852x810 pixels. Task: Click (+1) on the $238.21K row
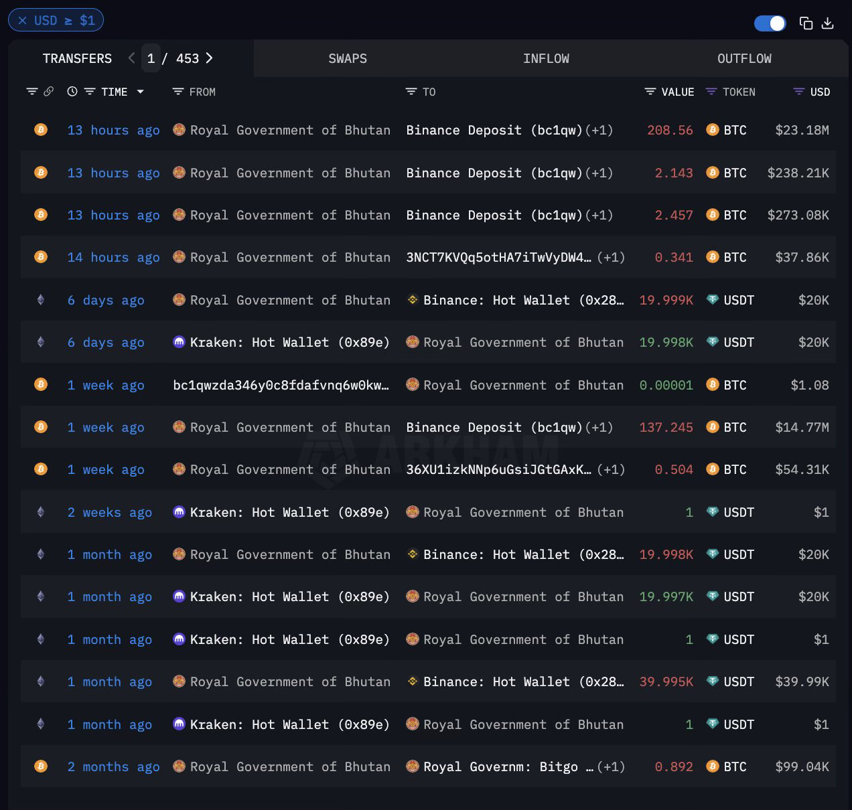click(599, 173)
